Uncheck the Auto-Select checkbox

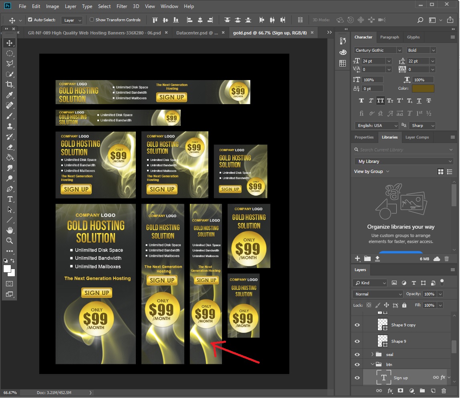click(x=30, y=20)
